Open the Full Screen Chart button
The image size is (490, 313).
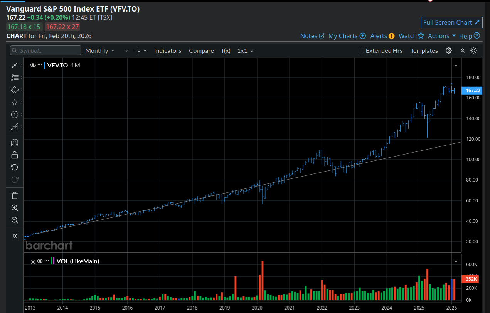(451, 22)
